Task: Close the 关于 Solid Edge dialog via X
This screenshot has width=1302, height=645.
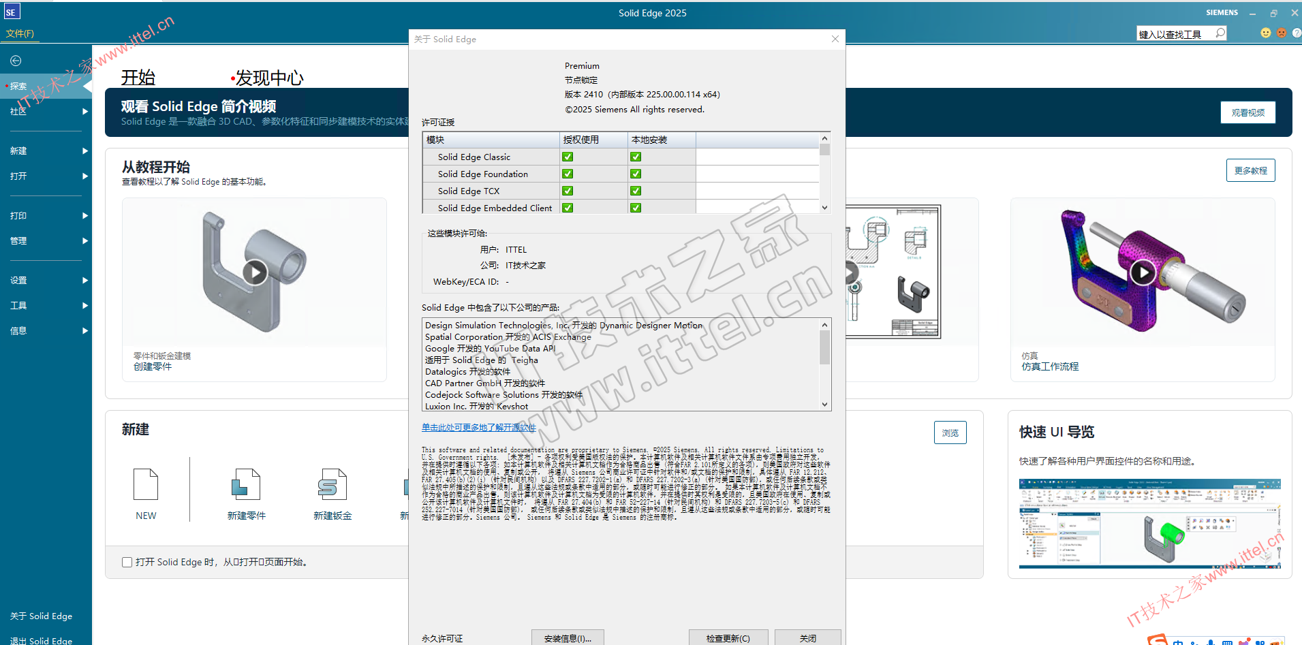Action: [x=835, y=39]
